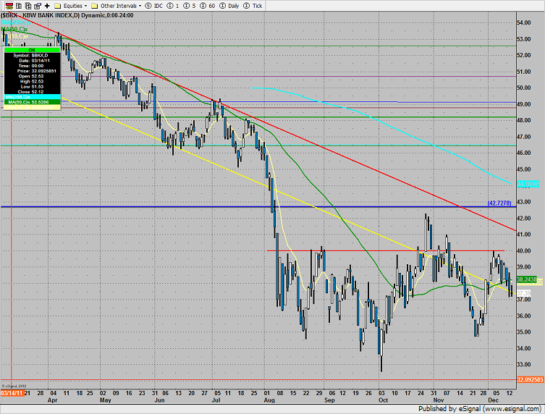This screenshot has width=545, height=414.
Task: Click the first page-copy toolbar icon
Action: point(19,6)
